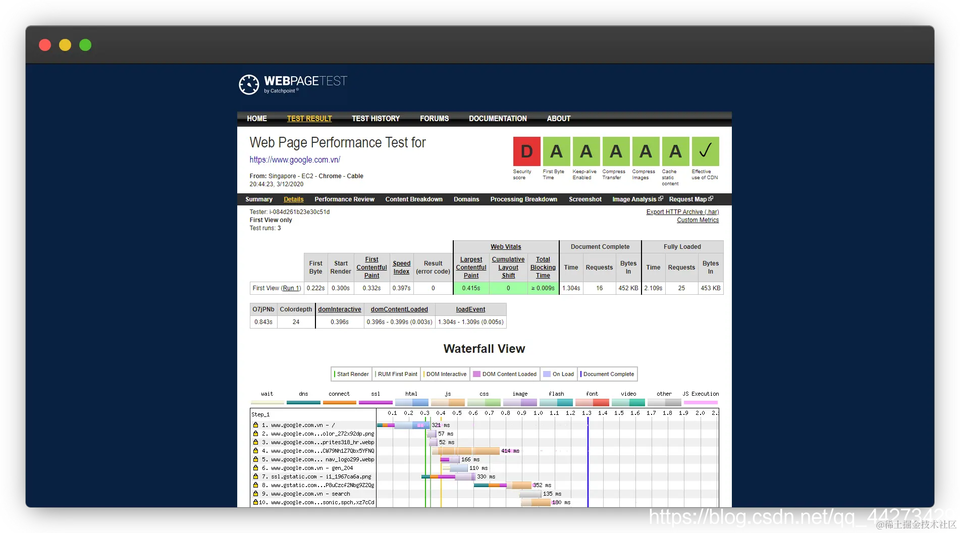Click waterfall row 10 sonic,spch,xz7cCd
The height and width of the screenshot is (533, 960).
(313, 502)
